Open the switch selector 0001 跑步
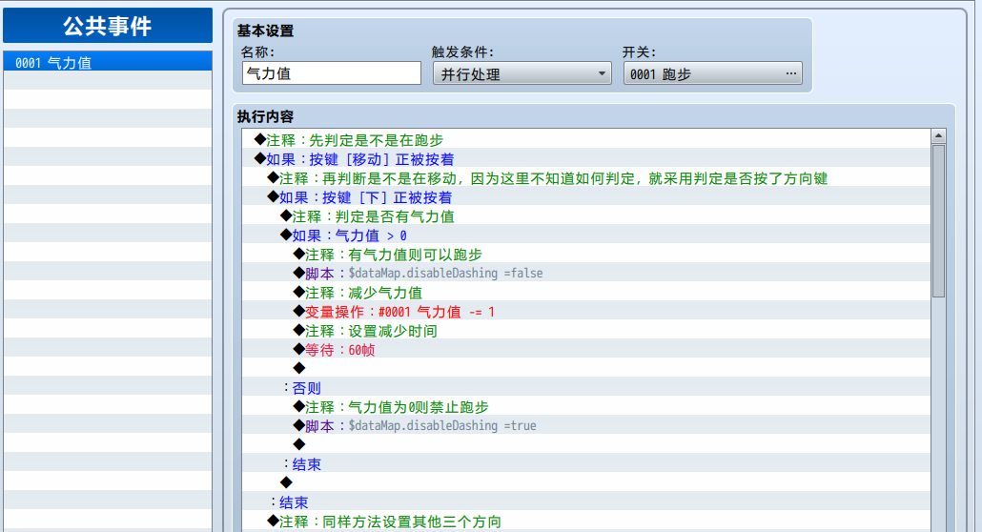 (x=713, y=74)
